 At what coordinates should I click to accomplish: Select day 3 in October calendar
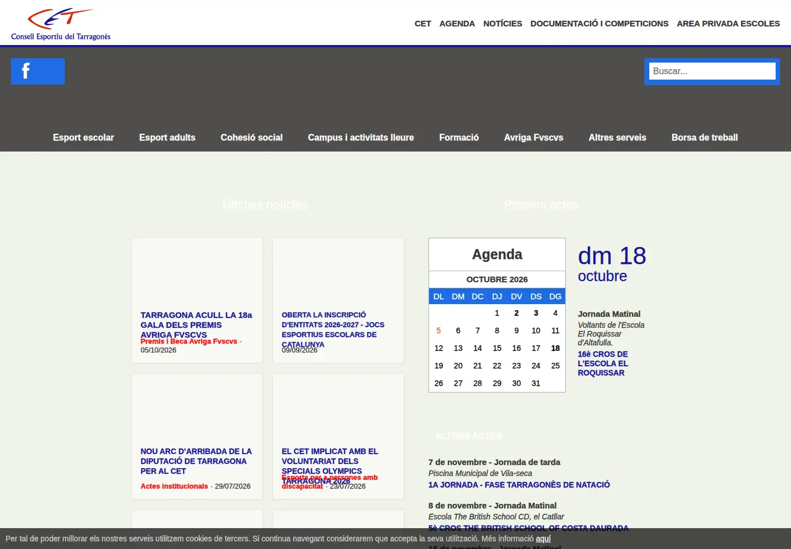[x=536, y=313]
